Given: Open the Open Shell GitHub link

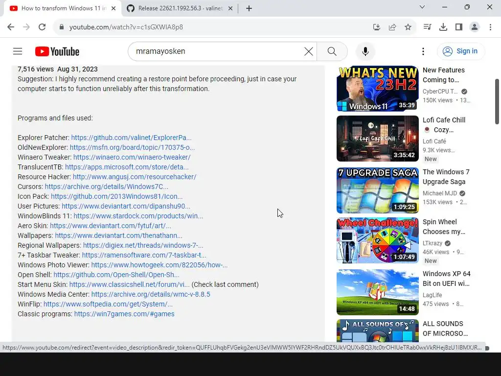Looking at the screenshot, I should tap(116, 275).
